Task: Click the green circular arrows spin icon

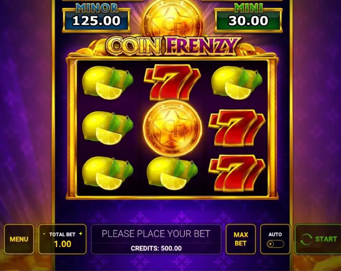Action: coord(306,239)
